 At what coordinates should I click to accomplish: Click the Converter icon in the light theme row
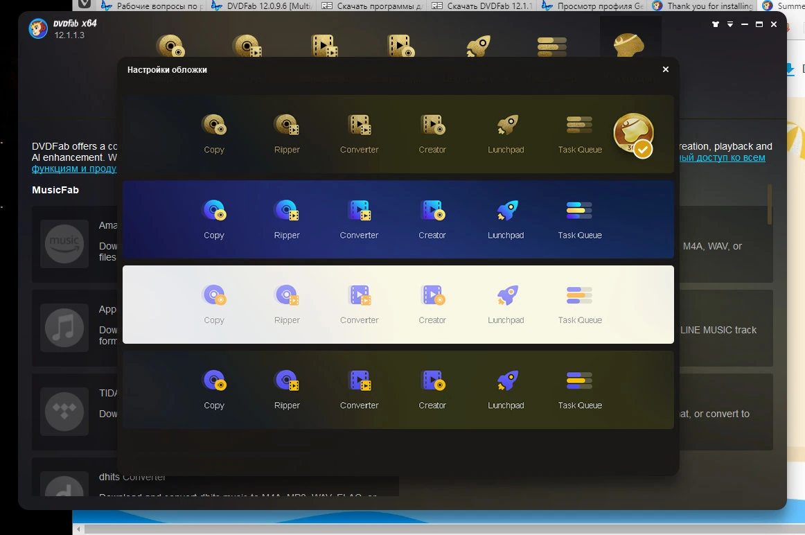[x=360, y=295]
